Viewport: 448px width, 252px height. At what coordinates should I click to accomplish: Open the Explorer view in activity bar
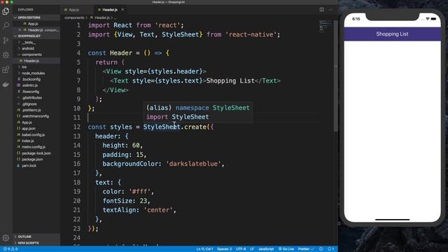tap(6, 11)
